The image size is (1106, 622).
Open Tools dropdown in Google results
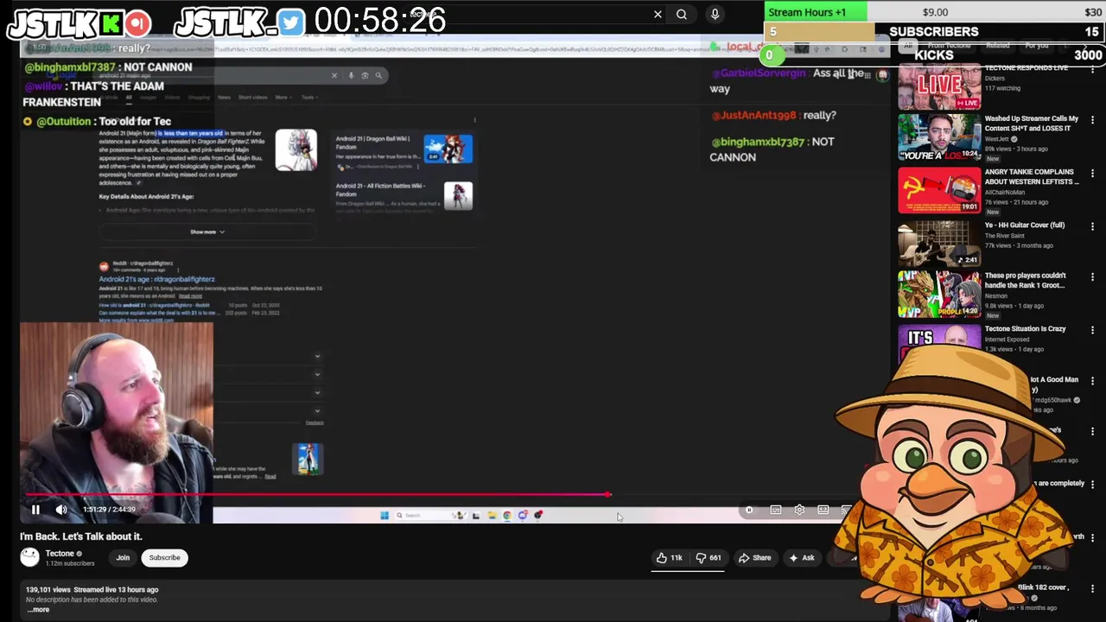click(x=308, y=98)
